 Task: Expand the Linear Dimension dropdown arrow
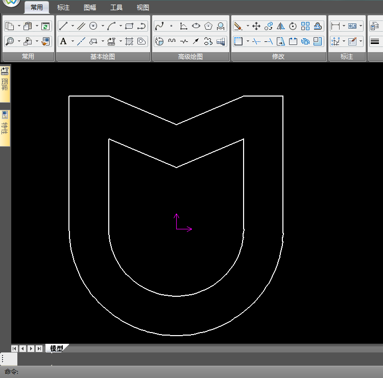click(344, 26)
